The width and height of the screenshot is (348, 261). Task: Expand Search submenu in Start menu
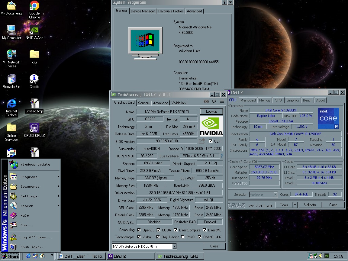coord(34,206)
